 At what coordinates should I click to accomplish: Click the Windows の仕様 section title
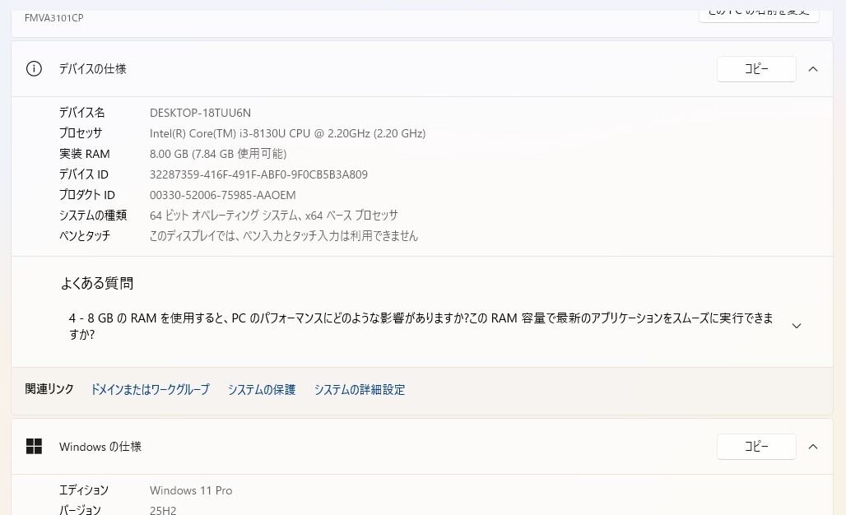tap(100, 447)
